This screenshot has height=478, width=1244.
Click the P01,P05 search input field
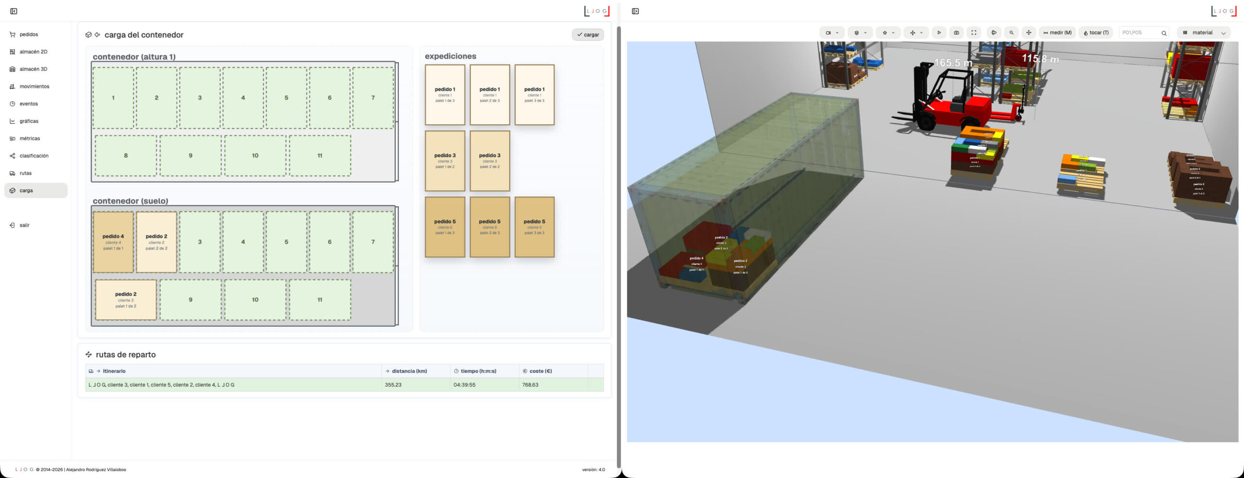(1140, 33)
